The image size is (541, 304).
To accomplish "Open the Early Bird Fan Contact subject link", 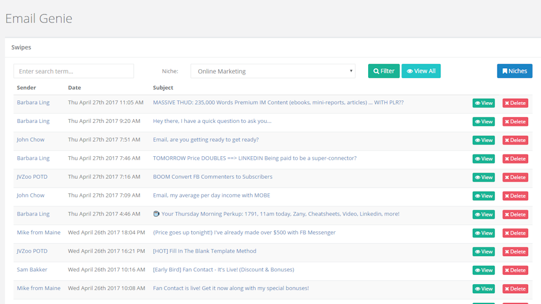I will [223, 270].
